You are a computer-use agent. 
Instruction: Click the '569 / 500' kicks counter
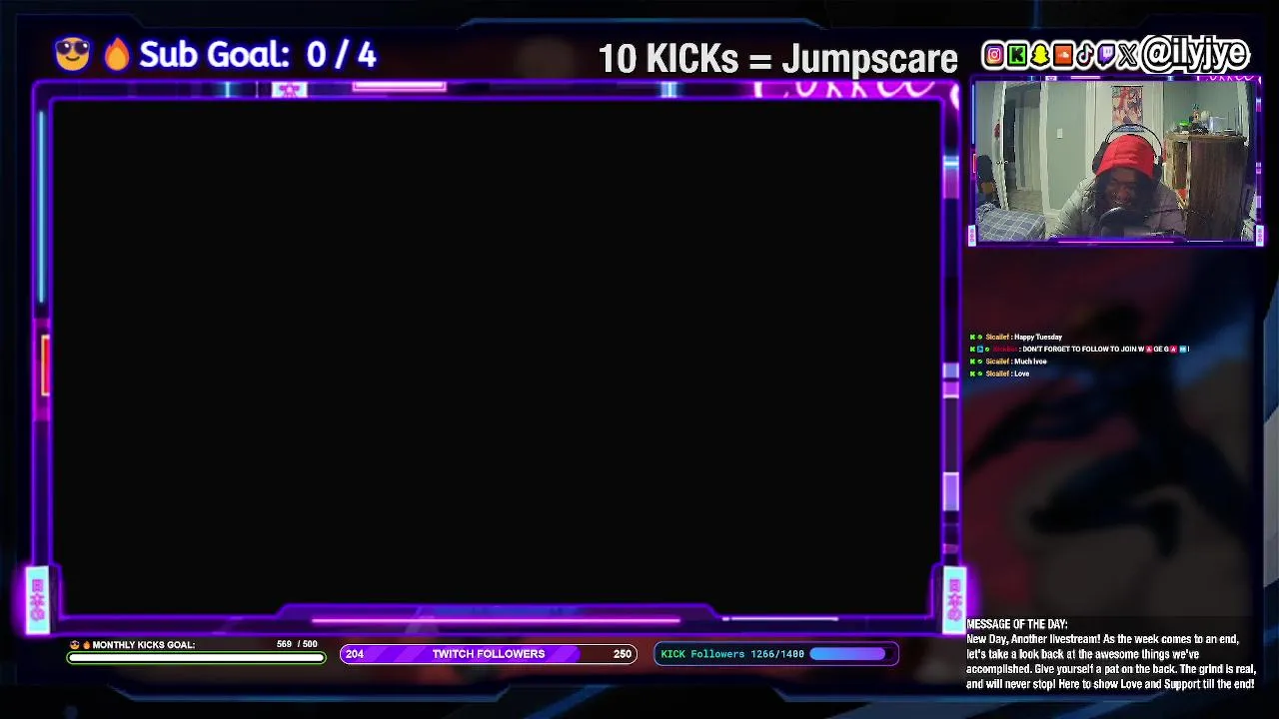297,644
